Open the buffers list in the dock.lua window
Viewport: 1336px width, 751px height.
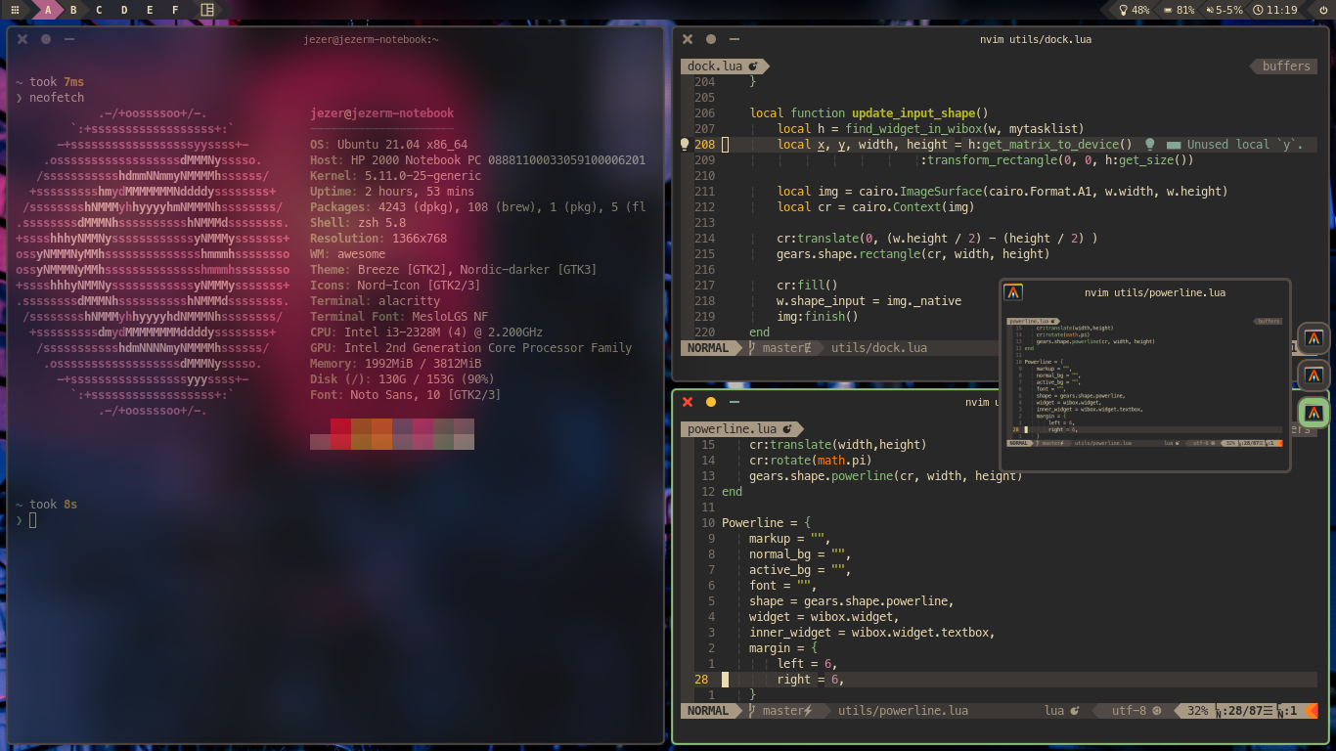(1284, 66)
